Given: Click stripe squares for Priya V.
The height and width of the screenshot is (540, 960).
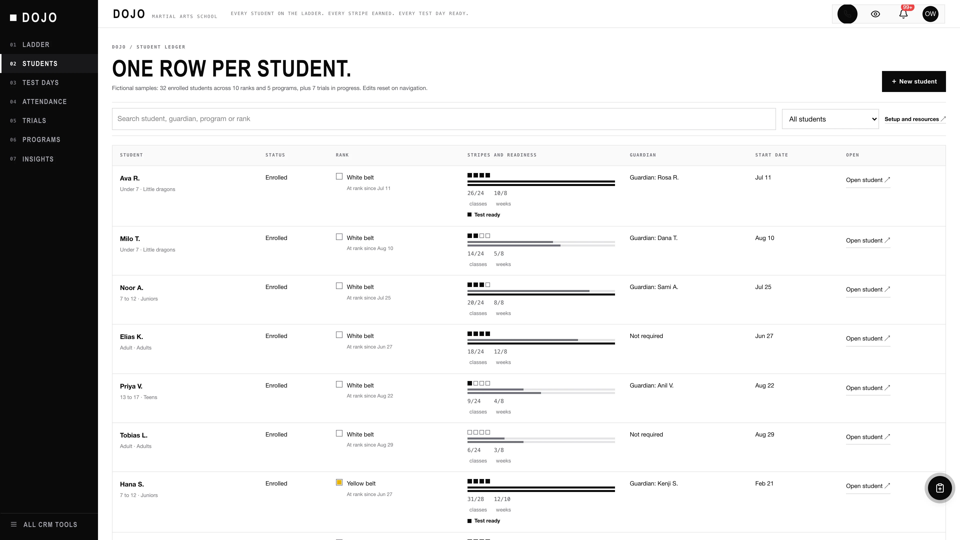Looking at the screenshot, I should (x=478, y=383).
